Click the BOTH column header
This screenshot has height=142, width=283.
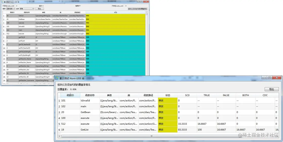pyautogui.click(x=246, y=95)
